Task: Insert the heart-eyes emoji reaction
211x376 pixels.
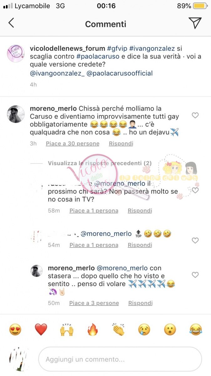Action: (x=15, y=330)
